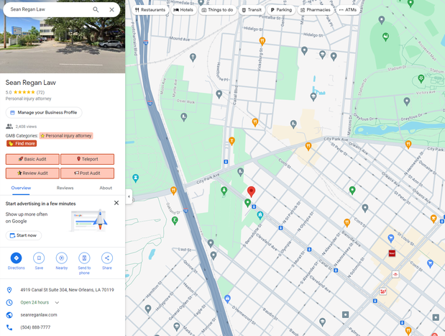Open seanreganlaw.com website link
This screenshot has height=336, width=445.
tap(39, 315)
